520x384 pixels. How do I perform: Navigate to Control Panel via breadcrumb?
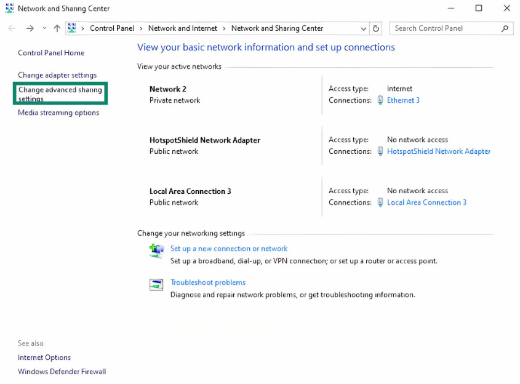pyautogui.click(x=111, y=28)
